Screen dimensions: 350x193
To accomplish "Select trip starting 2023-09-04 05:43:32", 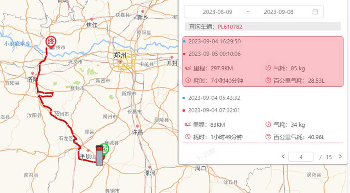I will tap(214, 98).
